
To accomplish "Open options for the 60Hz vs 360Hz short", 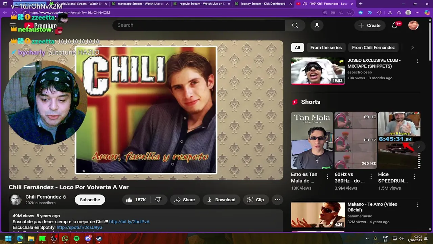I will click(x=371, y=177).
